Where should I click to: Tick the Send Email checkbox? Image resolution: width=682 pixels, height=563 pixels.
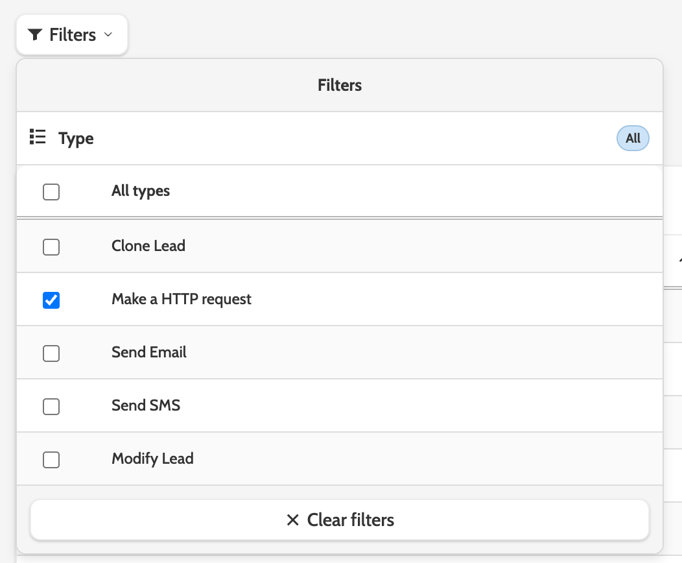tap(51, 353)
